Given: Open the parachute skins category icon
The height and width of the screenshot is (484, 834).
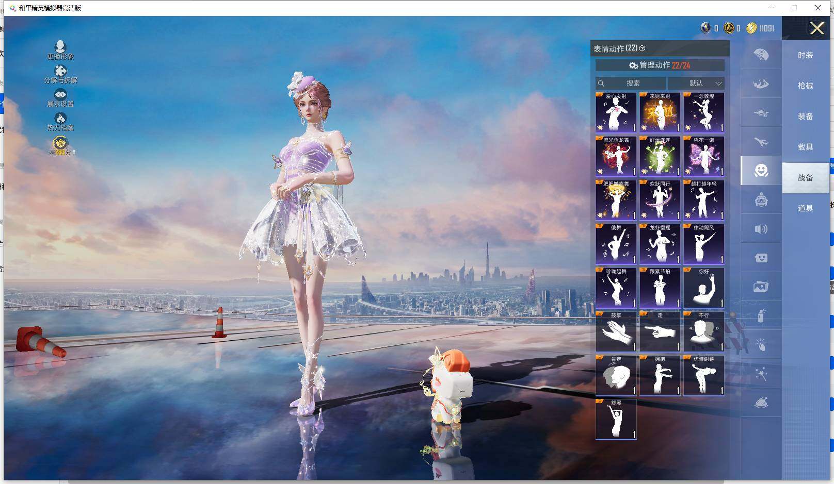Looking at the screenshot, I should [x=761, y=55].
